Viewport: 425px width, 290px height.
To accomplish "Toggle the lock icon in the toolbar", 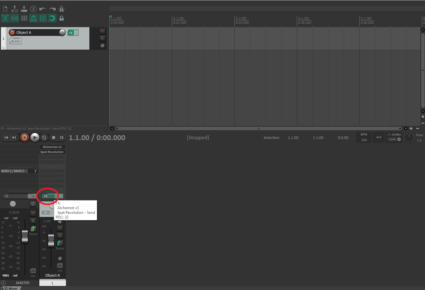I will (x=62, y=18).
